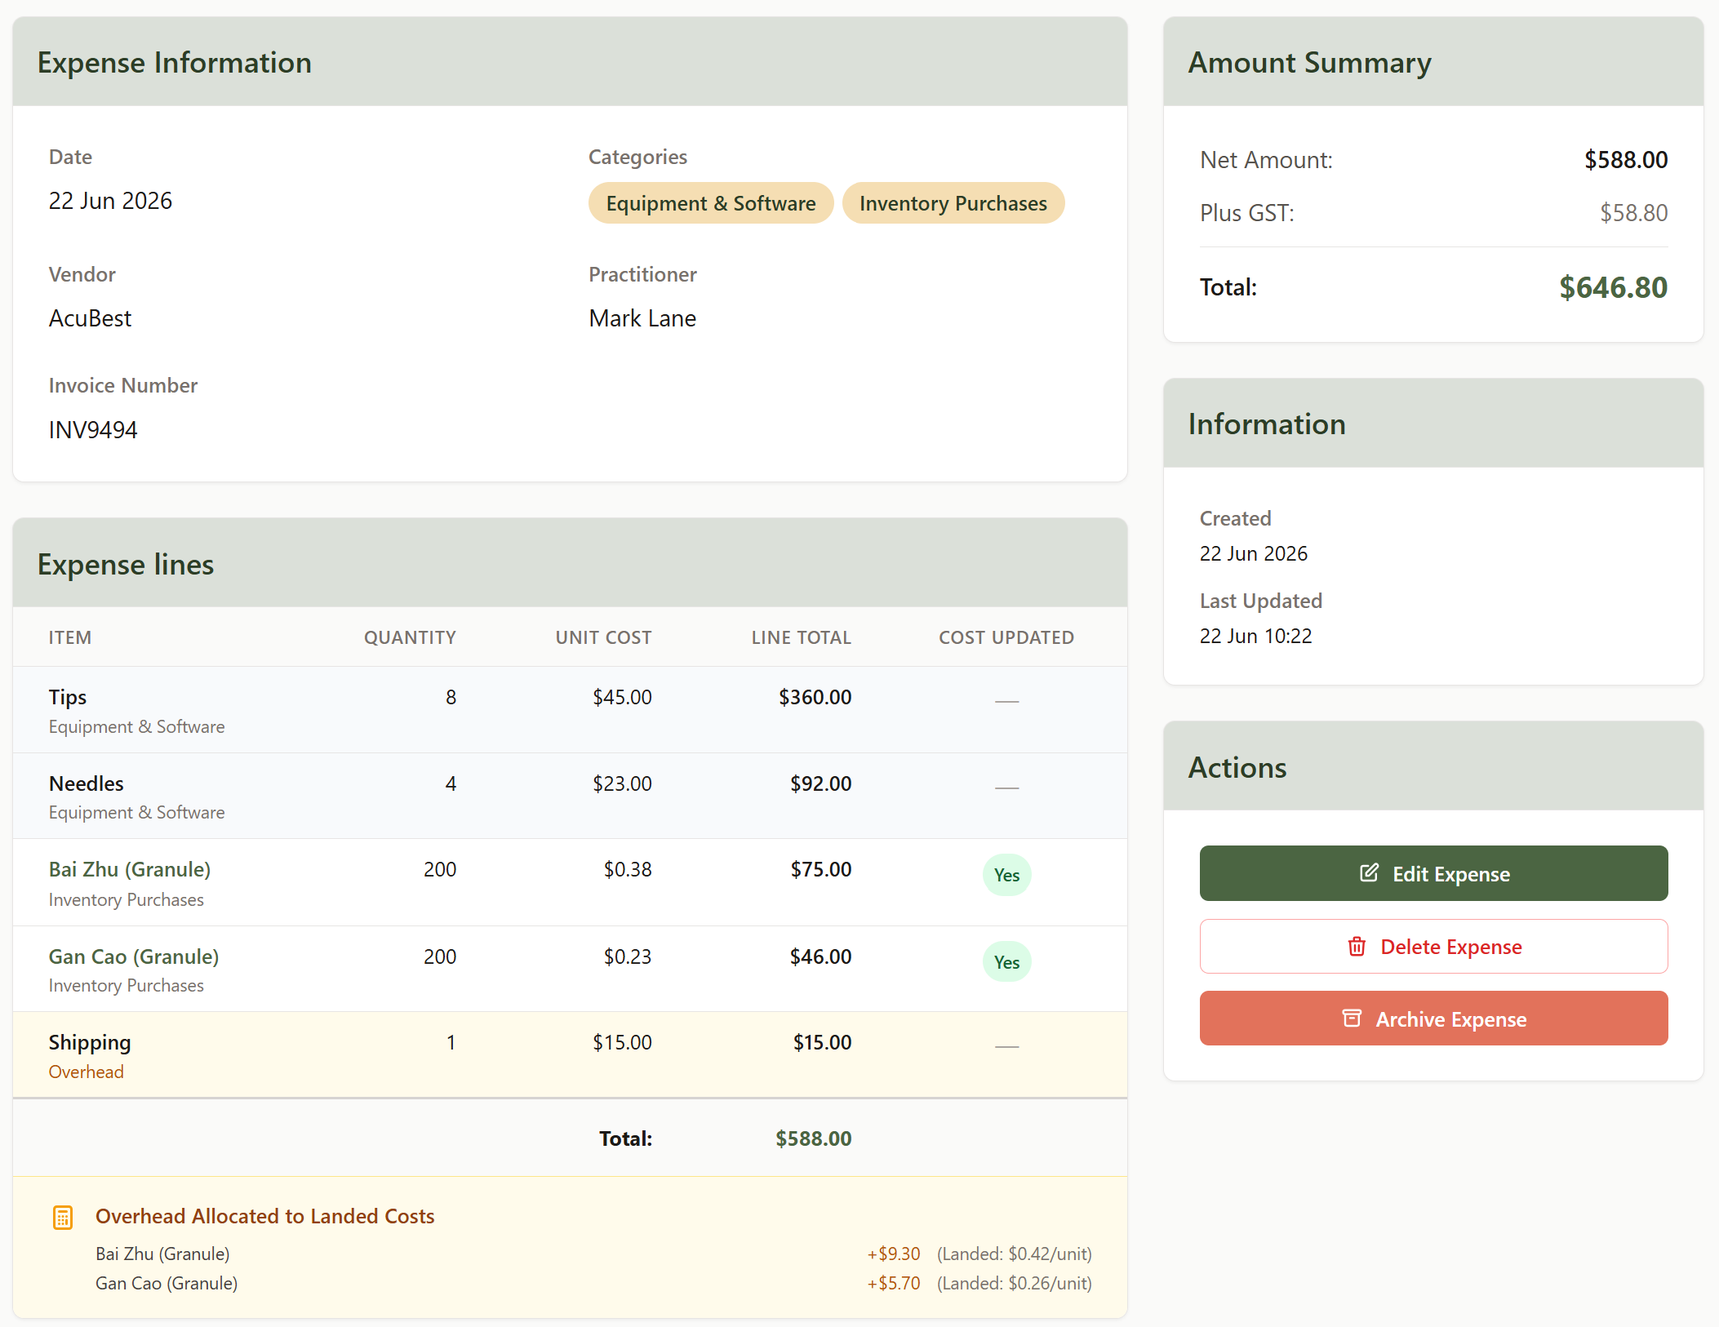The height and width of the screenshot is (1327, 1719).
Task: Click the ITEM column header
Action: [x=70, y=637]
